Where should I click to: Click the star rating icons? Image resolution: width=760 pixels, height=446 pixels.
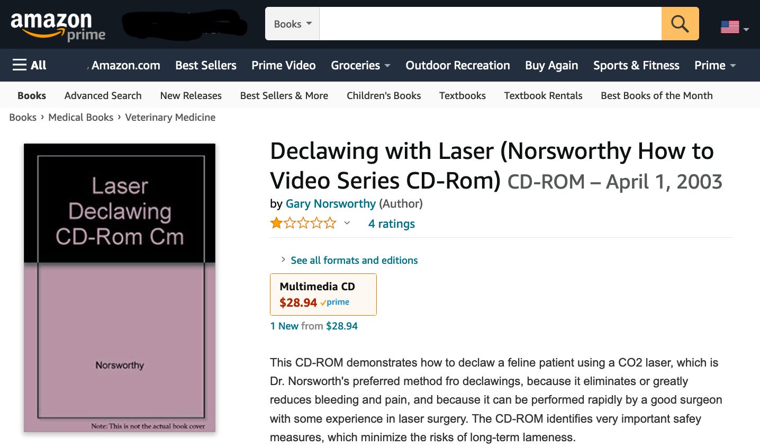(303, 223)
